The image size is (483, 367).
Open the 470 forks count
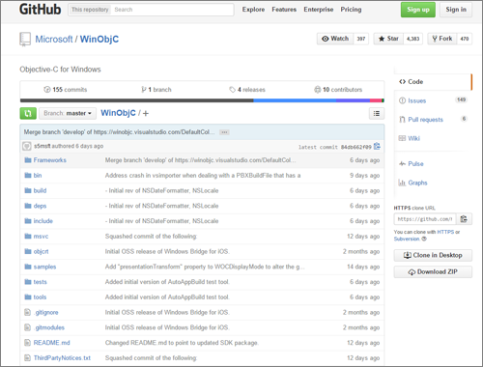[x=465, y=39]
